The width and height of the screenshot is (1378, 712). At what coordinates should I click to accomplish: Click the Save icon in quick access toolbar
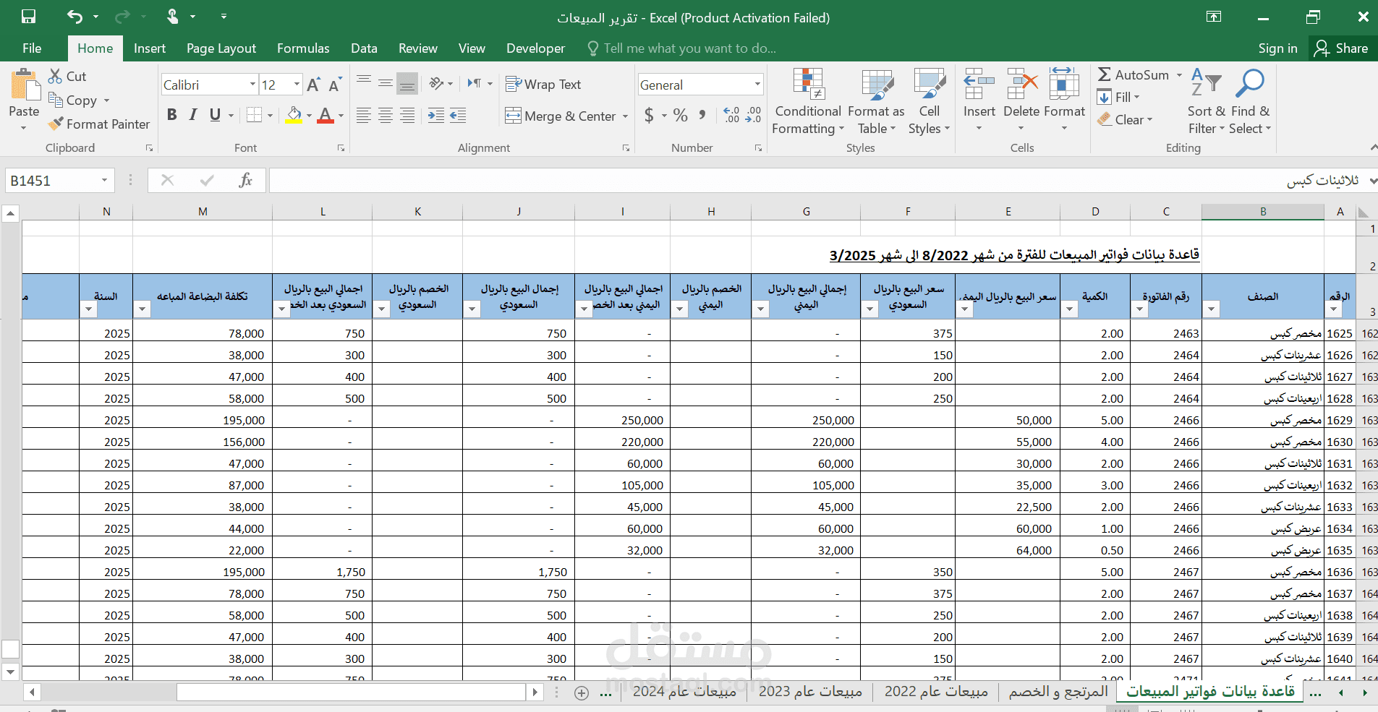[x=28, y=17]
